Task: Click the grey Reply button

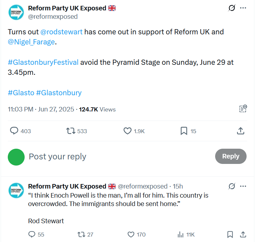Action: click(x=231, y=156)
